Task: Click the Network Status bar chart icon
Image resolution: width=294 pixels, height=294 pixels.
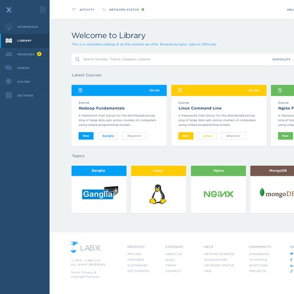Action: pyautogui.click(x=104, y=9)
